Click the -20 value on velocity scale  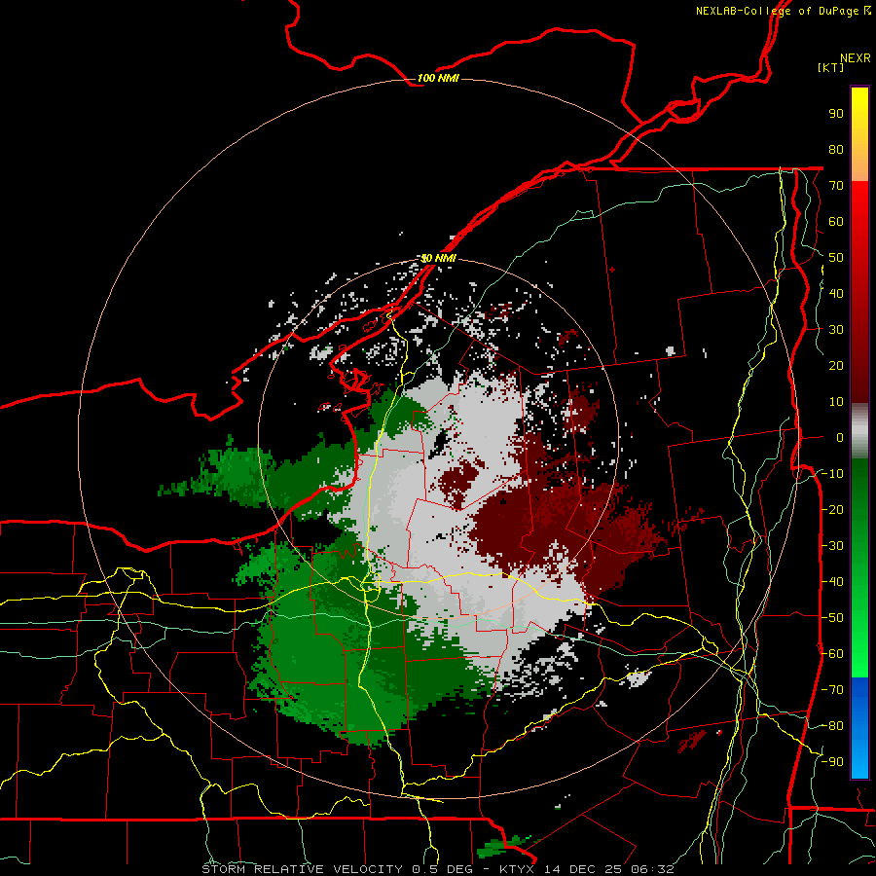click(832, 509)
